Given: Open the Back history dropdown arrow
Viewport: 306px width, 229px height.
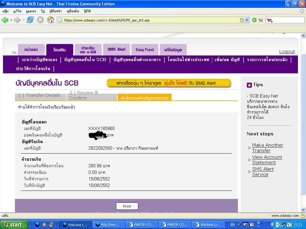Looking at the screenshot, I should [11, 20].
